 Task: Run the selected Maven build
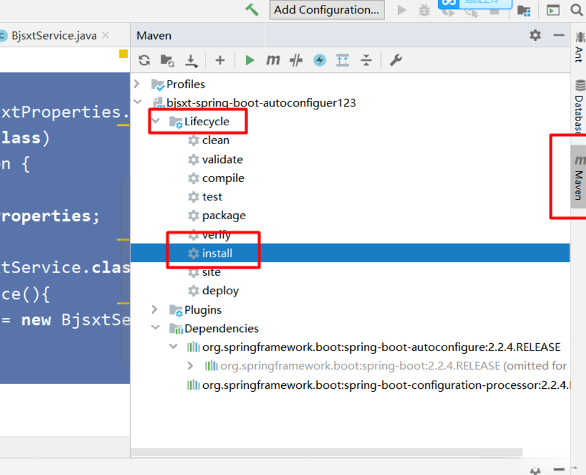pyautogui.click(x=250, y=60)
